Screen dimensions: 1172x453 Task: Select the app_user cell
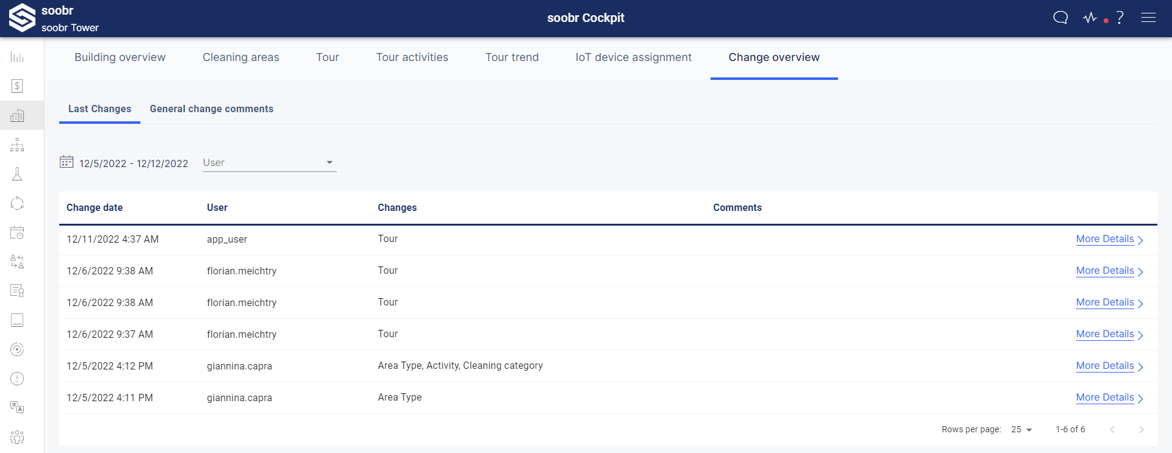pos(227,240)
